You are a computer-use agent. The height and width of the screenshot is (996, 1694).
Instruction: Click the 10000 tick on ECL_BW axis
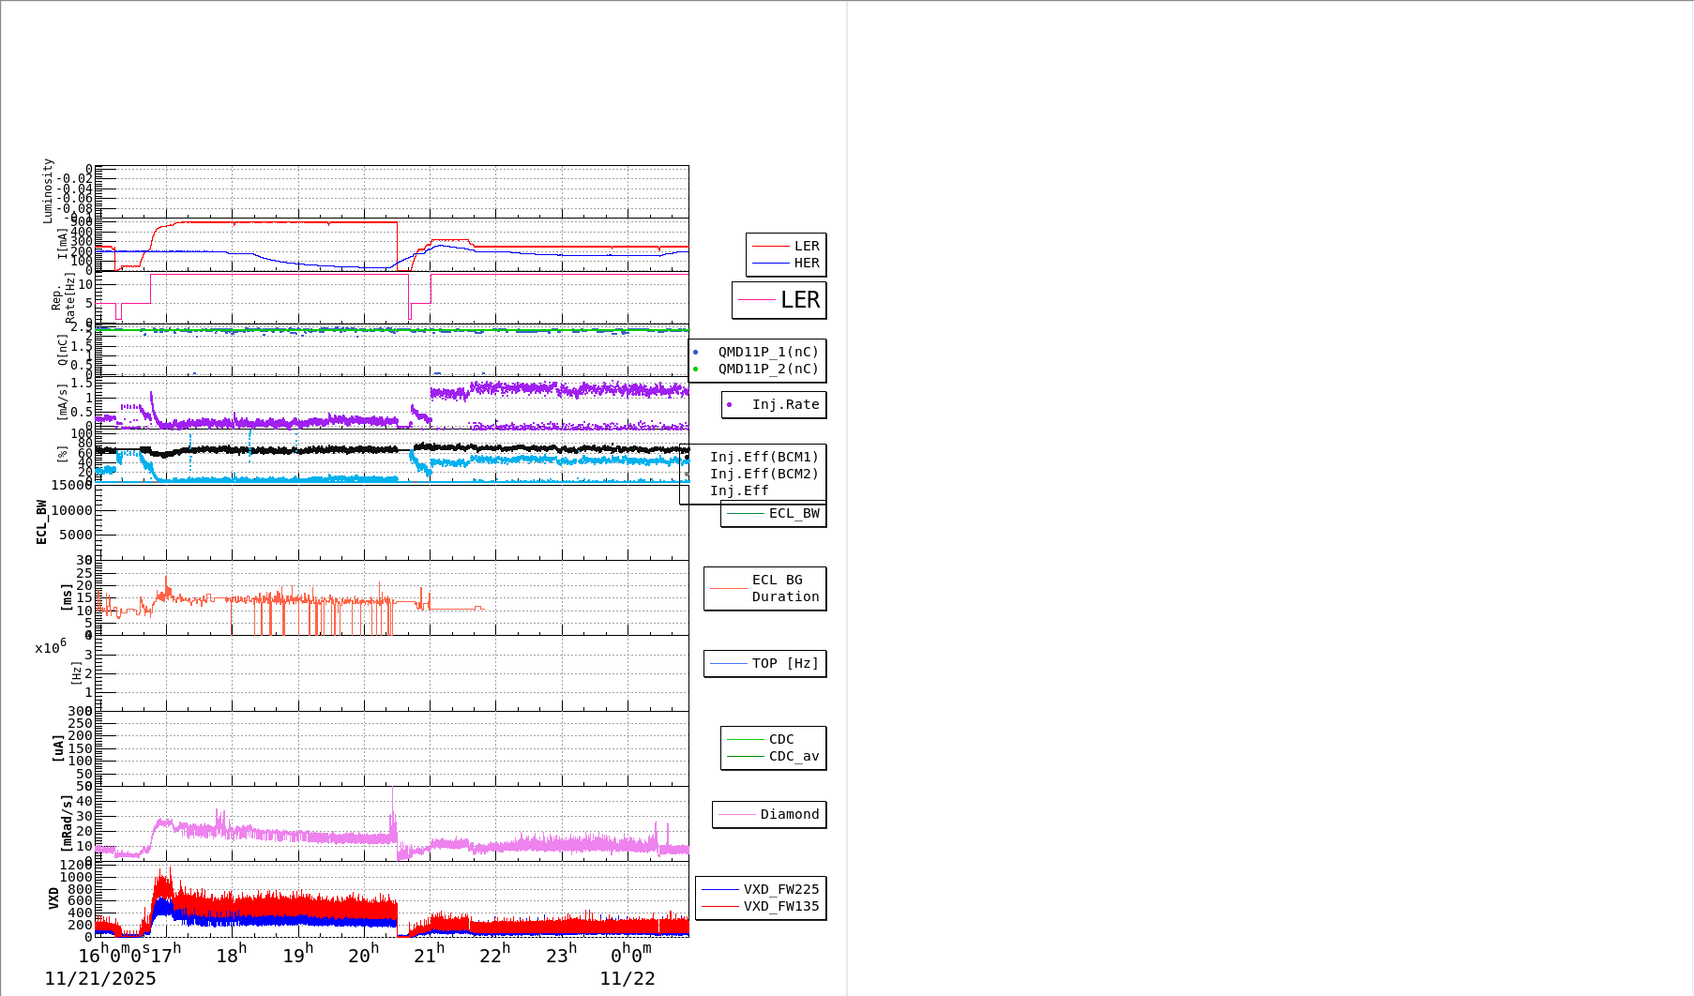[x=71, y=510]
